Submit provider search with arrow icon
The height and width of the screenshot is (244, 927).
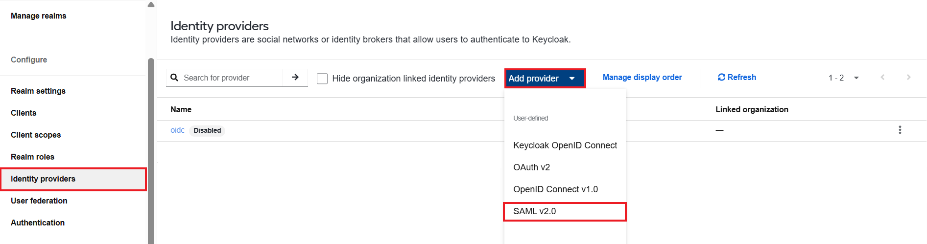[x=295, y=78]
